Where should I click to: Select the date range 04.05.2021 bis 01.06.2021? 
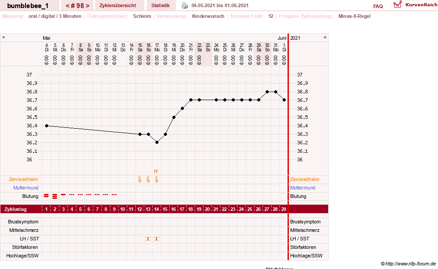(220, 5)
